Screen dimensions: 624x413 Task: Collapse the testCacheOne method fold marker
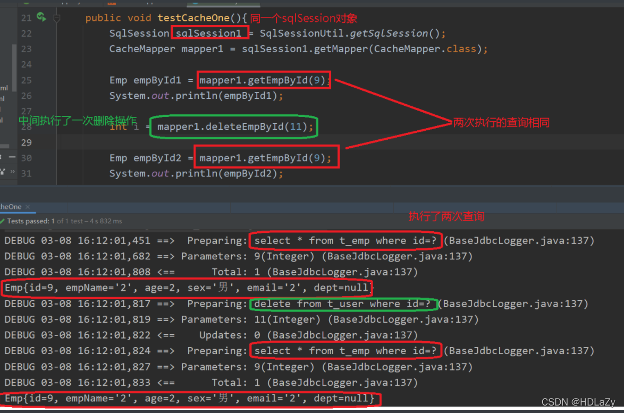[57, 18]
